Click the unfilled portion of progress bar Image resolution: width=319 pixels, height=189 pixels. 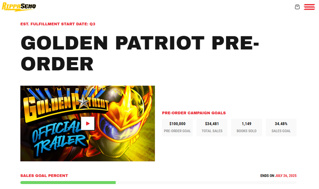coord(206,182)
